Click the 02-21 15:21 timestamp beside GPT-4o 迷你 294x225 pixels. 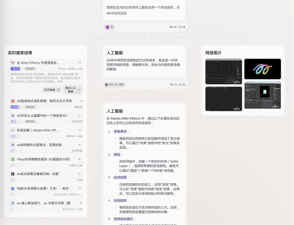pyautogui.click(x=178, y=84)
